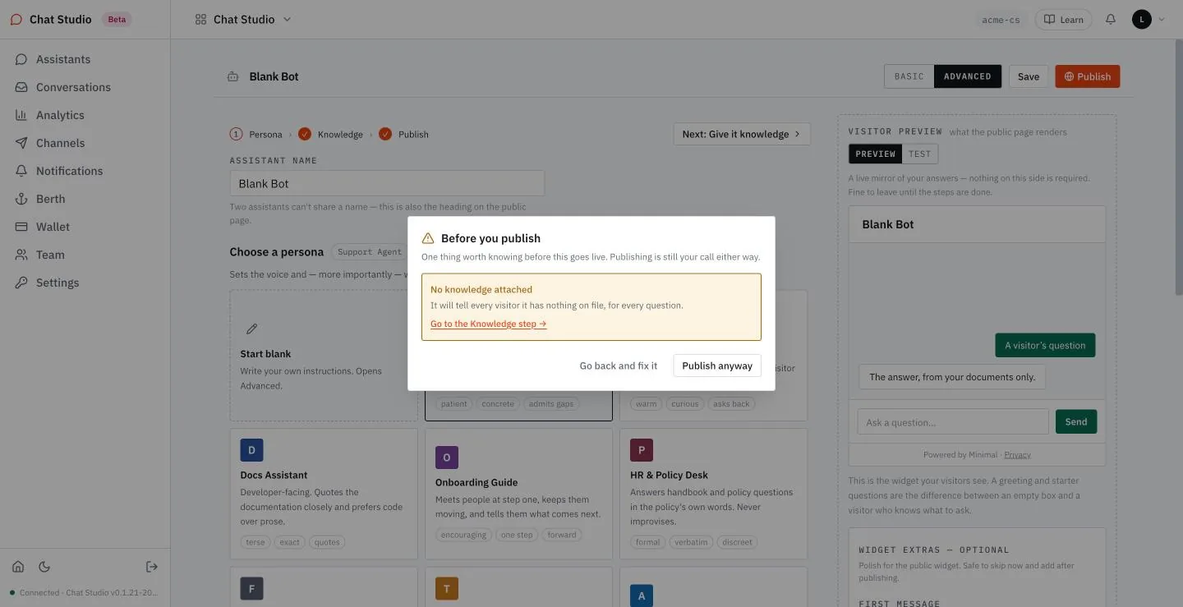Click Publish anyway in dialog
This screenshot has height=607, width=1183.
[717, 366]
